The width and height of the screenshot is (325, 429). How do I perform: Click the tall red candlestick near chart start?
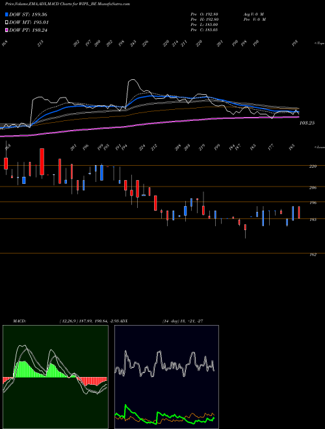point(42,161)
